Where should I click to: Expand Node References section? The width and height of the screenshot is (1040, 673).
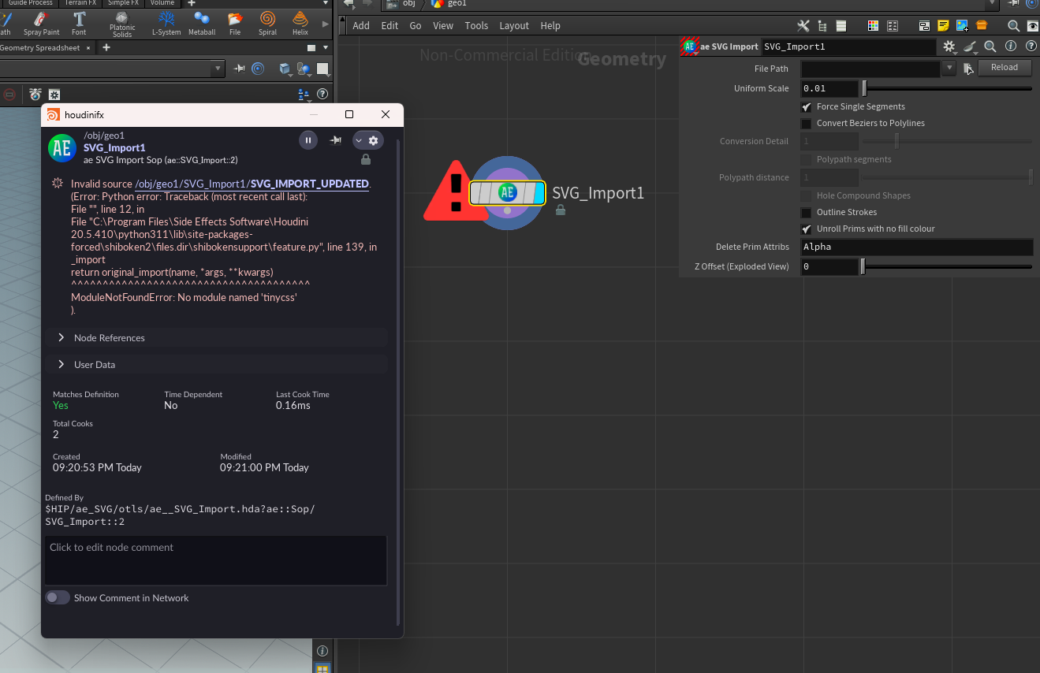point(216,337)
